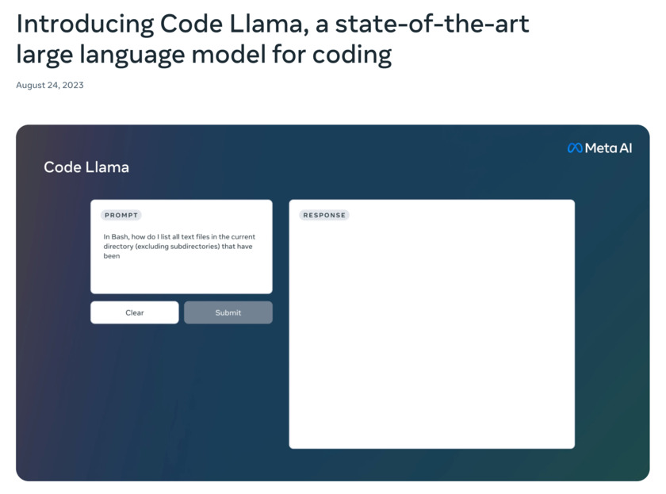
Task: Click "large language model for coding" headline line
Action: point(204,55)
